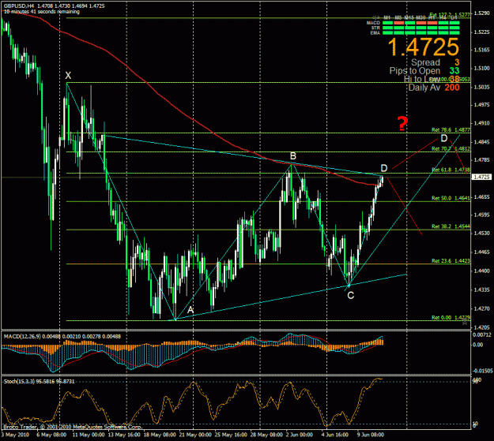Click the highlighted 1.4725 current price tag on axis
This screenshot has width=494, height=441.
(x=481, y=177)
